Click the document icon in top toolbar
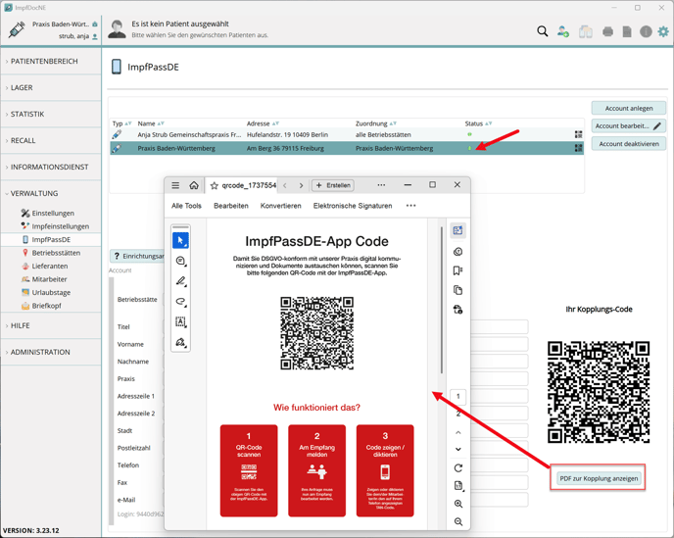674x538 pixels. pos(627,31)
